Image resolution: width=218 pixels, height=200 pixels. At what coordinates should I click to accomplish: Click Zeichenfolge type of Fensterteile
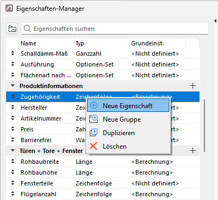point(94,183)
